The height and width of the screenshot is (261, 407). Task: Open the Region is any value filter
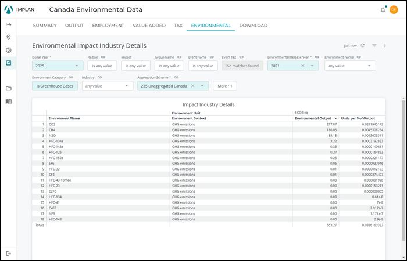tap(102, 66)
